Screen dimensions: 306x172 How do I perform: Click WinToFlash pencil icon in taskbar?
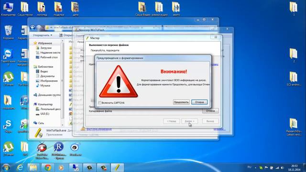117,168
